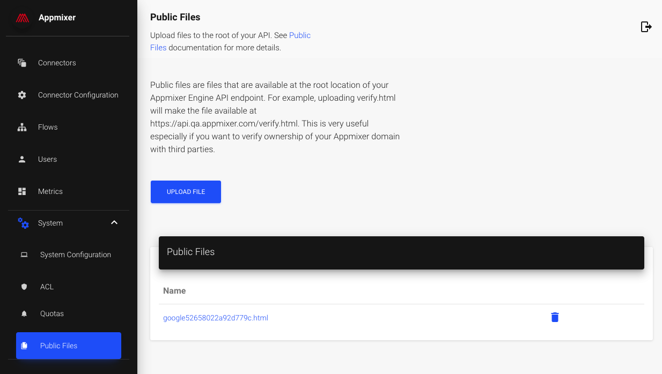Delete the google52658022a92d779c.html file
This screenshot has height=374, width=662.
click(555, 318)
